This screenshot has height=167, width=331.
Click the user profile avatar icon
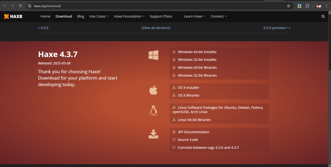pyautogui.click(x=319, y=6)
